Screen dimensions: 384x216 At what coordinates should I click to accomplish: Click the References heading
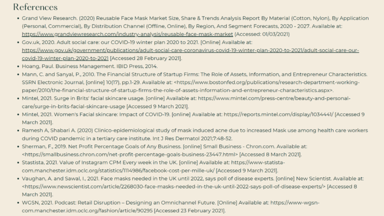(35, 7)
